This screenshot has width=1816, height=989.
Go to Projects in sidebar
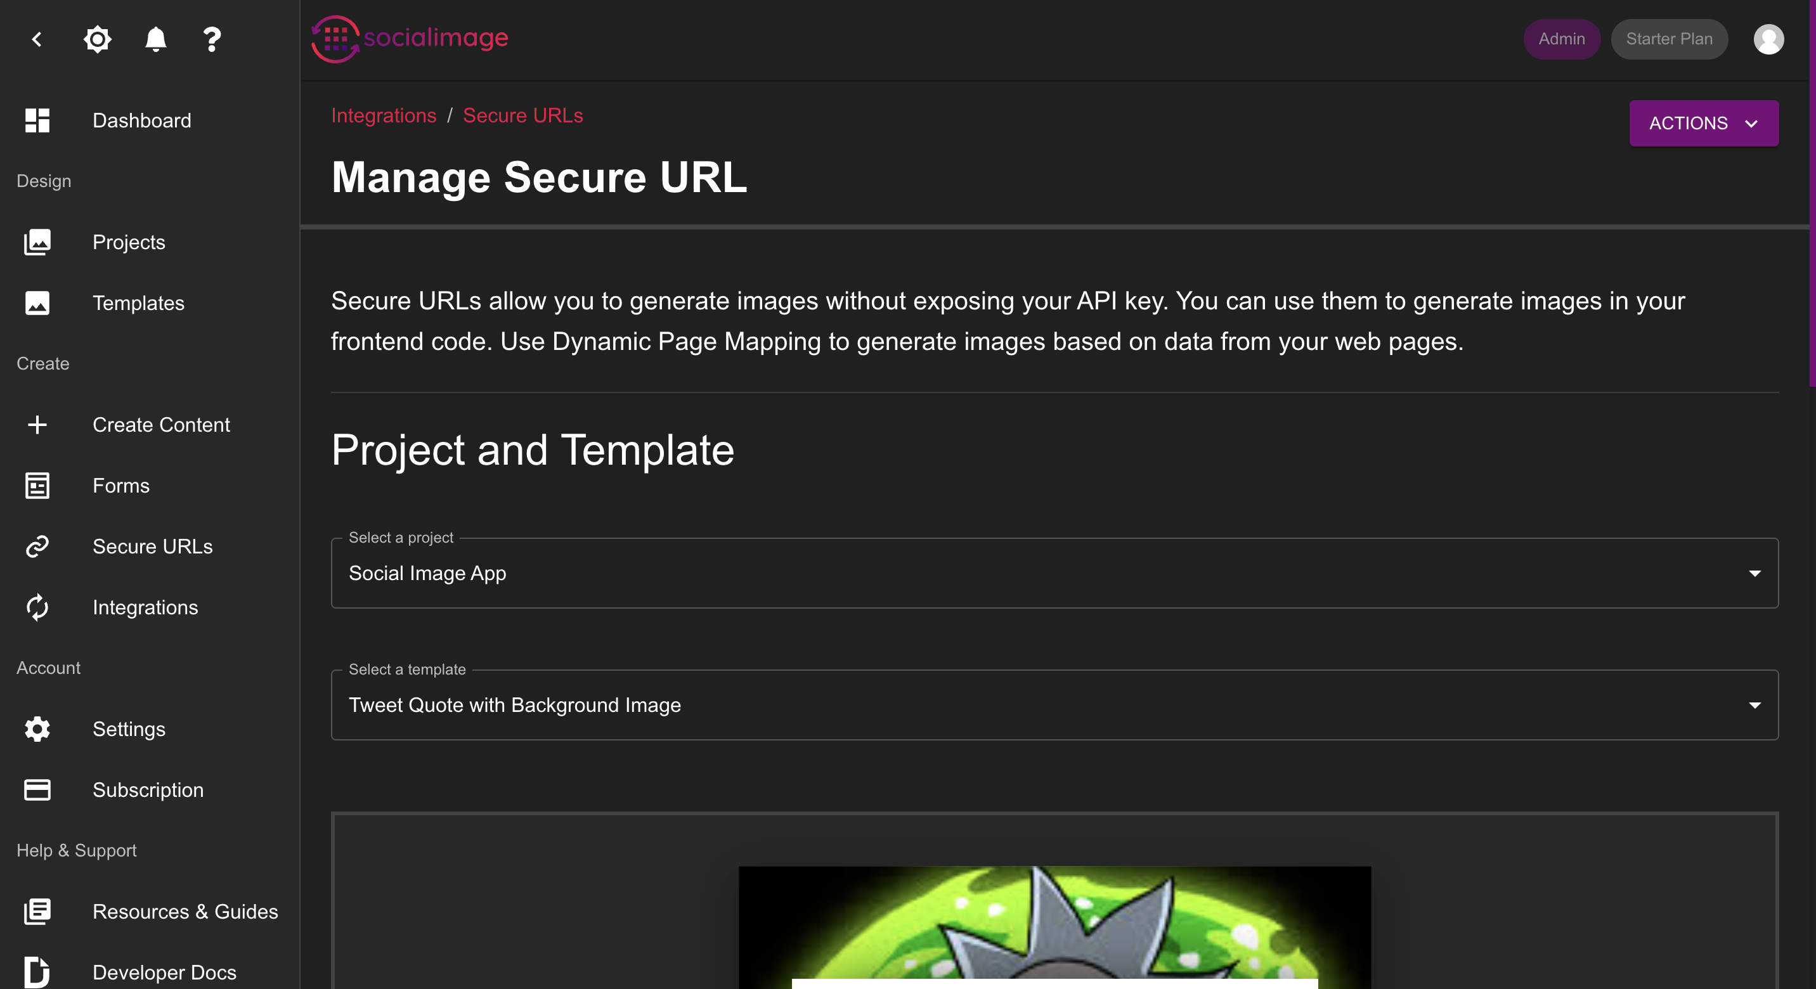[x=129, y=242]
